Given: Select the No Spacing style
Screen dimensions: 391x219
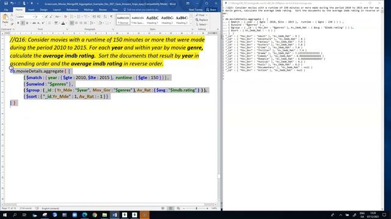Looking at the screenshot, I should (137, 19).
